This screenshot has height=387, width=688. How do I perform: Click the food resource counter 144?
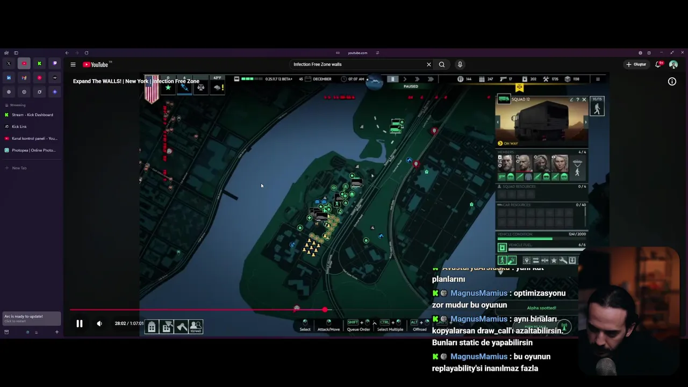point(465,79)
